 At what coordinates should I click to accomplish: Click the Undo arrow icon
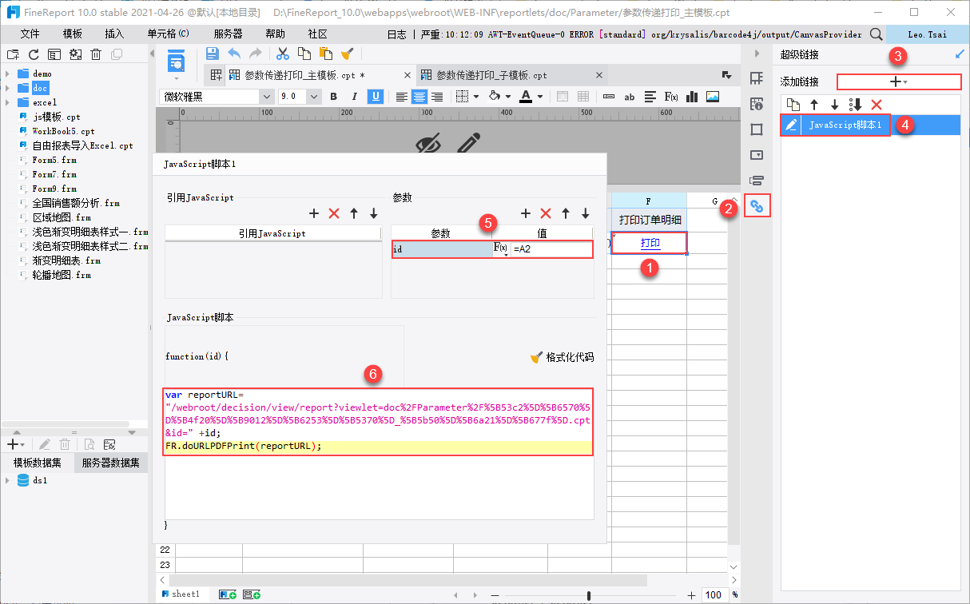234,54
